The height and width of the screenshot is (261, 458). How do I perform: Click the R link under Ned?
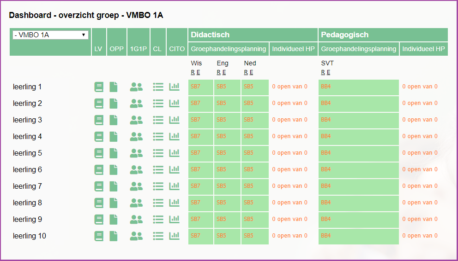point(246,72)
